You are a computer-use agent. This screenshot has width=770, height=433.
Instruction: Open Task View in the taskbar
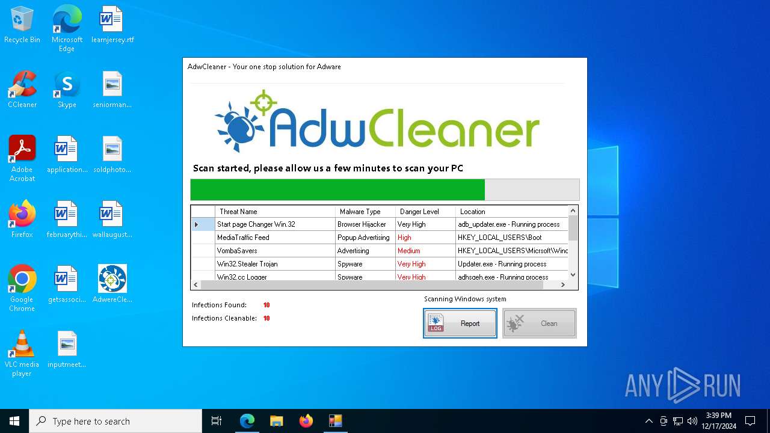click(217, 421)
